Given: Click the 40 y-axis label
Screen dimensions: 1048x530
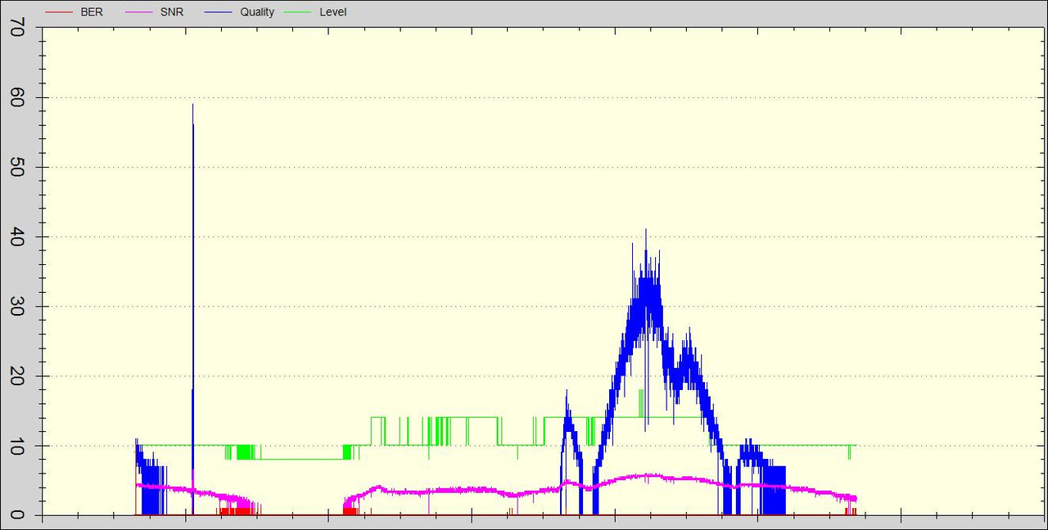Looking at the screenshot, I should pyautogui.click(x=16, y=237).
